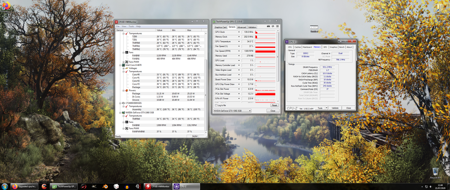This screenshot has height=190, width=450.
Task: Switch to the CPU tab in CPU-Z
Action: click(290, 47)
